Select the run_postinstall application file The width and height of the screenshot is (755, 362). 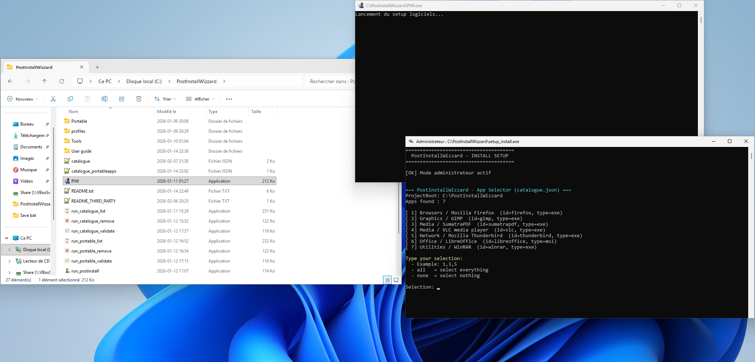(85, 271)
